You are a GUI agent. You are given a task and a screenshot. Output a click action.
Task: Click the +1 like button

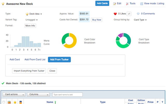[129, 14]
